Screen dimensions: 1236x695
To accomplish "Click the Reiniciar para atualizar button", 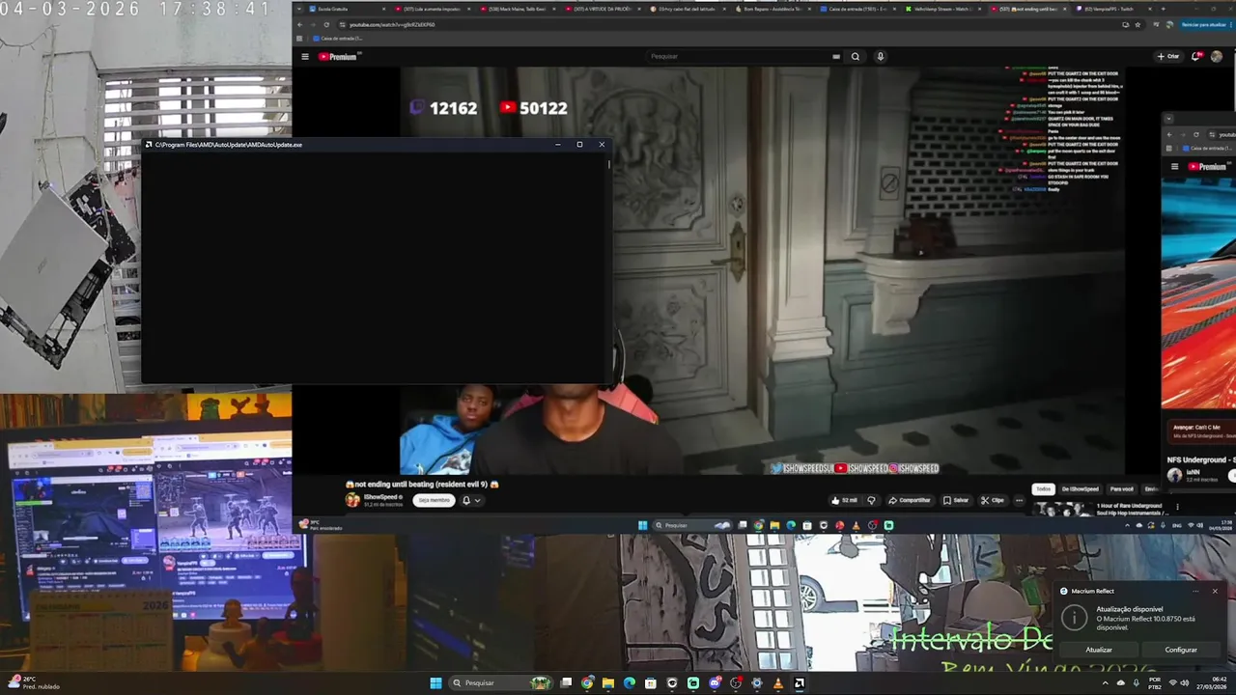I will pos(1203,24).
